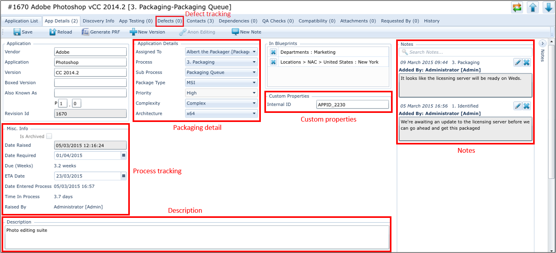
Task: Open the Process dropdown
Action: pyautogui.click(x=254, y=62)
